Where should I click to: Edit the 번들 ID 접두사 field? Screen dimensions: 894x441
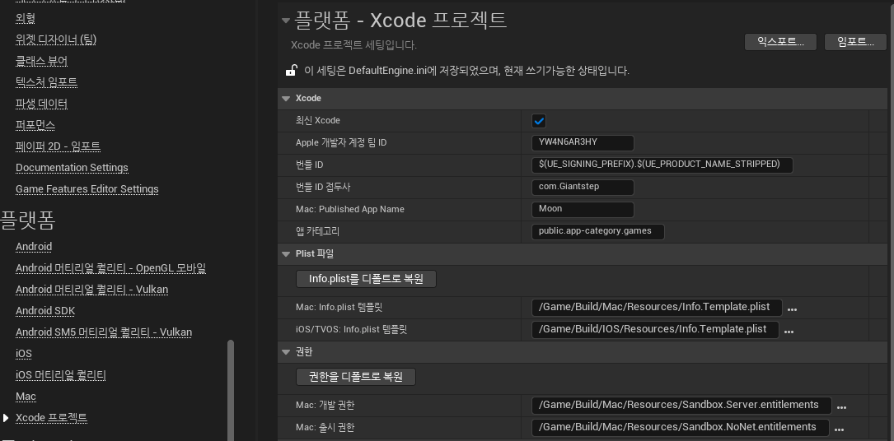(583, 188)
